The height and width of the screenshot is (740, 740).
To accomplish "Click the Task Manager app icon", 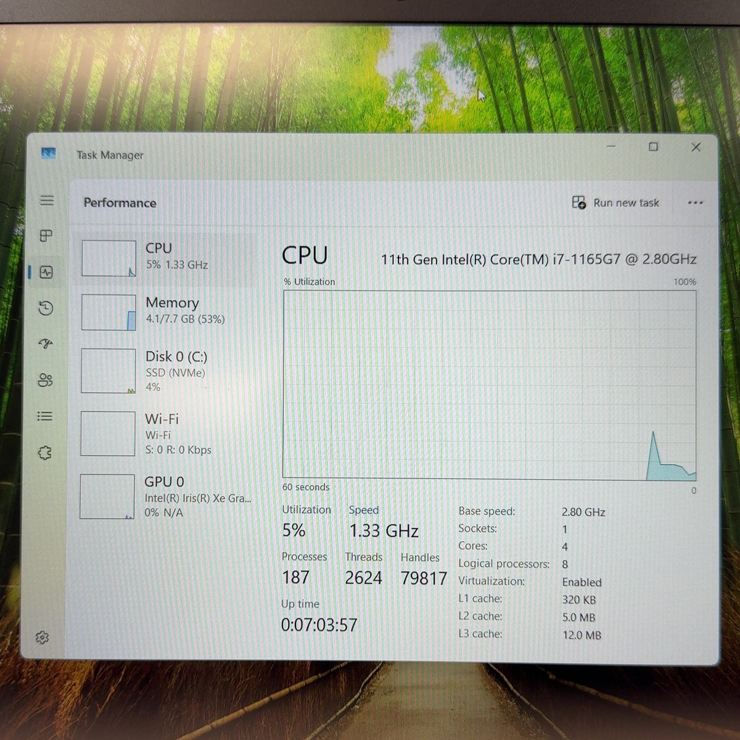I will (49, 153).
